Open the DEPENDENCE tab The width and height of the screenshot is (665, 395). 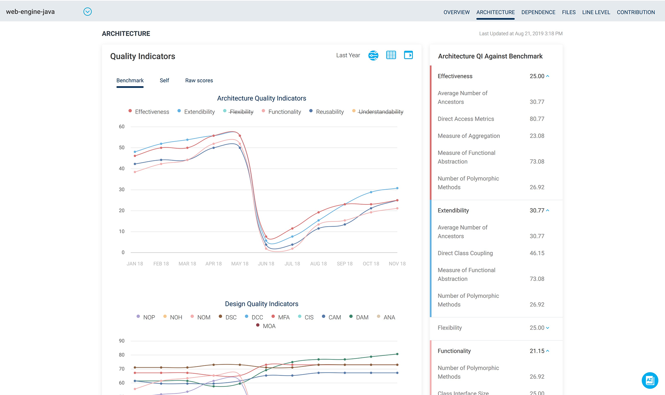[x=538, y=12]
